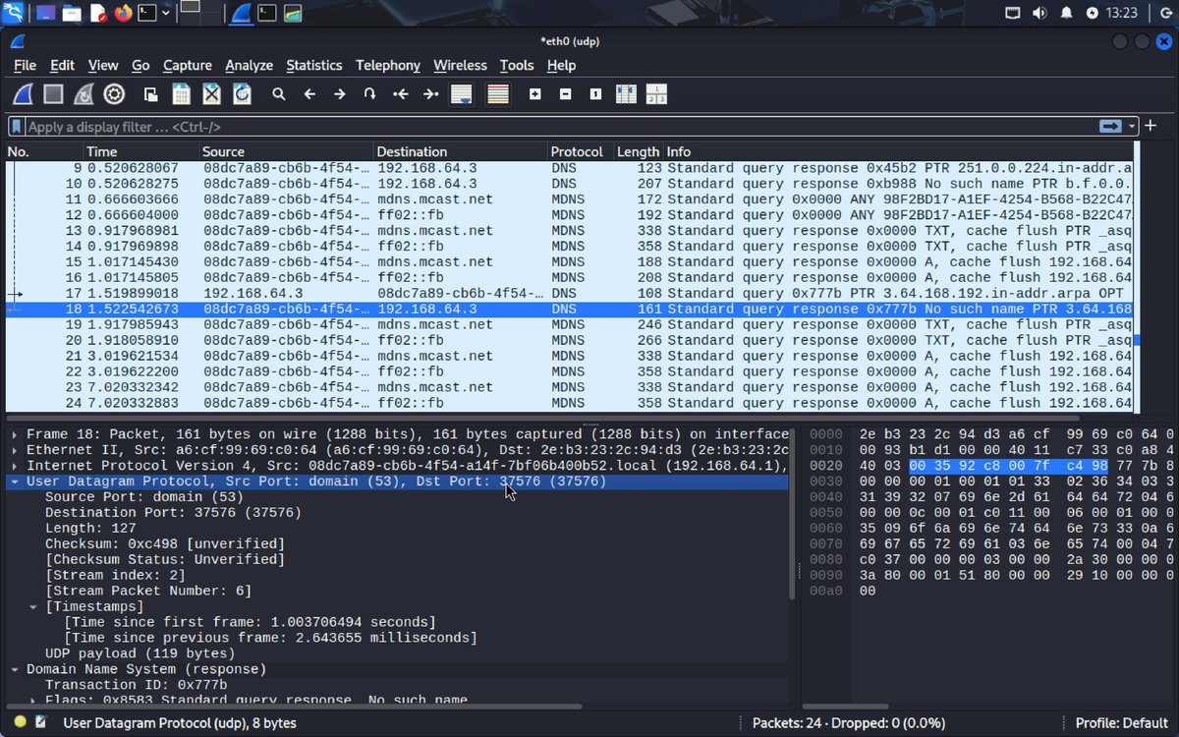The width and height of the screenshot is (1179, 737).
Task: Close this capture file
Action: point(211,94)
